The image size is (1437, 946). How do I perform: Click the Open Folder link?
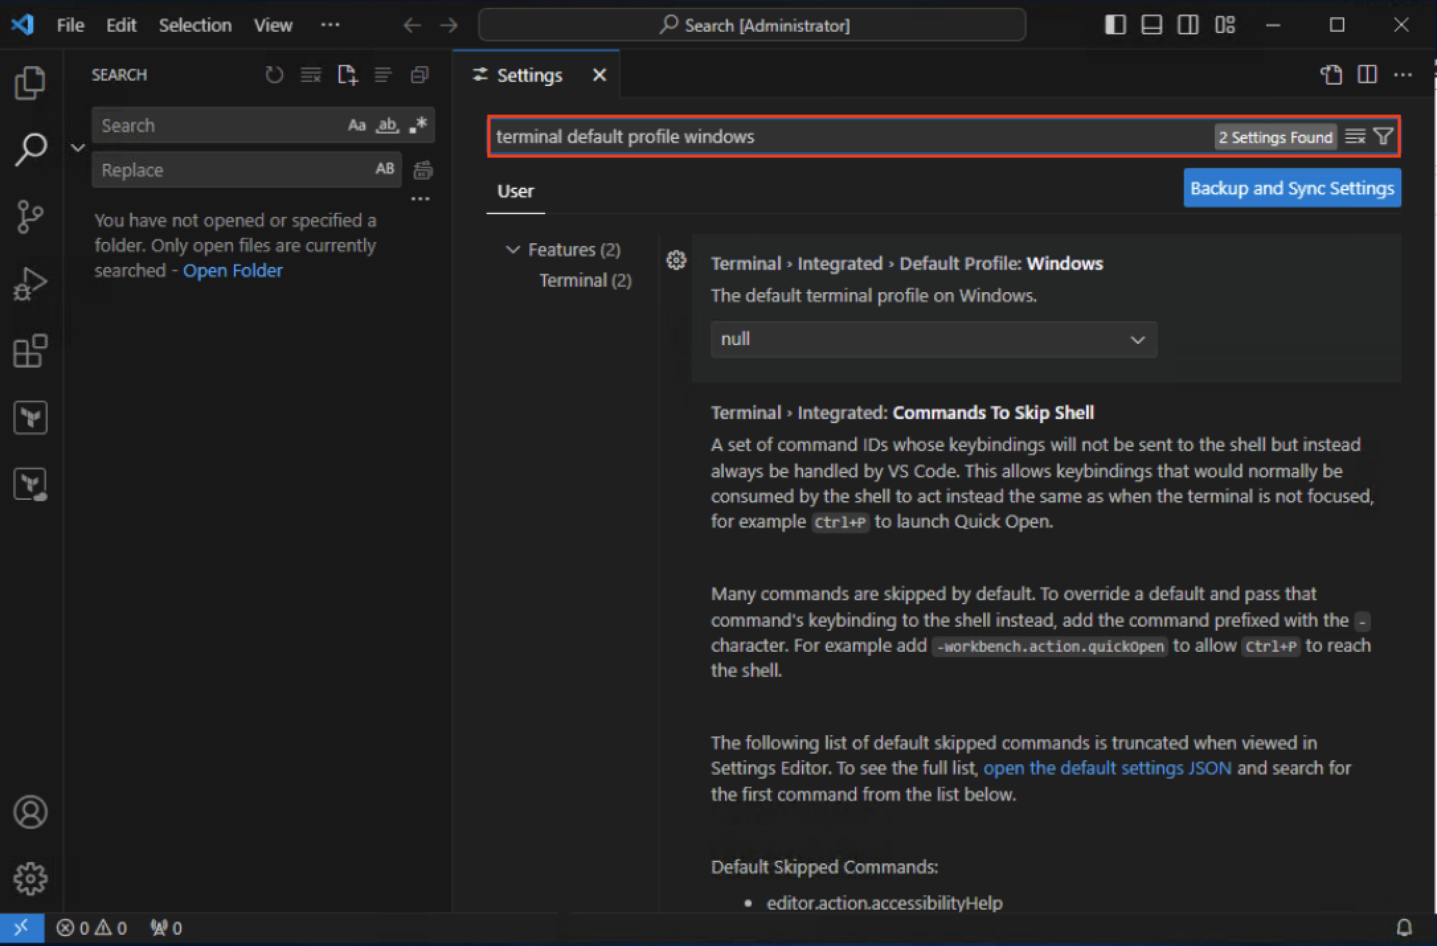click(x=232, y=270)
